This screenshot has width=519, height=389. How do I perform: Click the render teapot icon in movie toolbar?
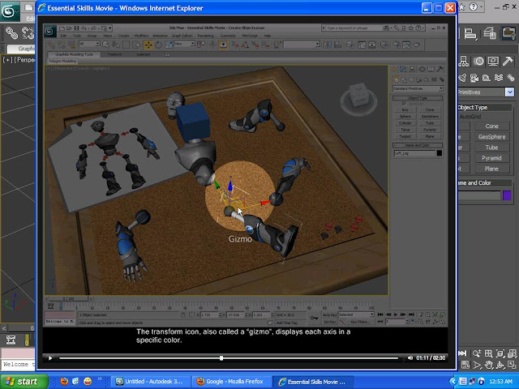coord(416,45)
